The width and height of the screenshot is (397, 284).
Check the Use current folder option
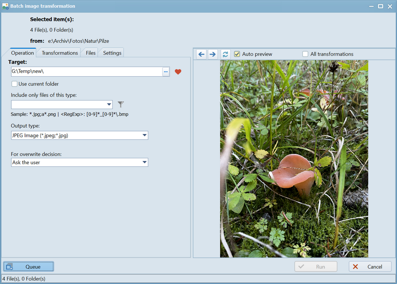click(x=15, y=84)
